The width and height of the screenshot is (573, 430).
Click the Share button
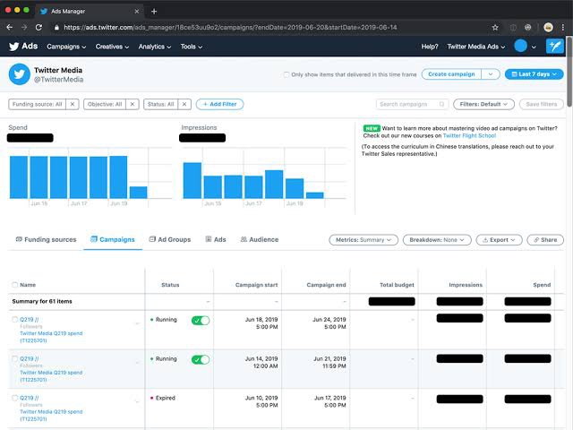[x=545, y=240]
